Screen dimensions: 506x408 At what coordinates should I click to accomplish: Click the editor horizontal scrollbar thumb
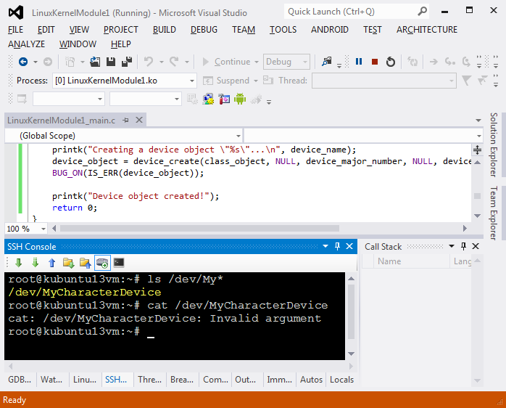coord(199,229)
